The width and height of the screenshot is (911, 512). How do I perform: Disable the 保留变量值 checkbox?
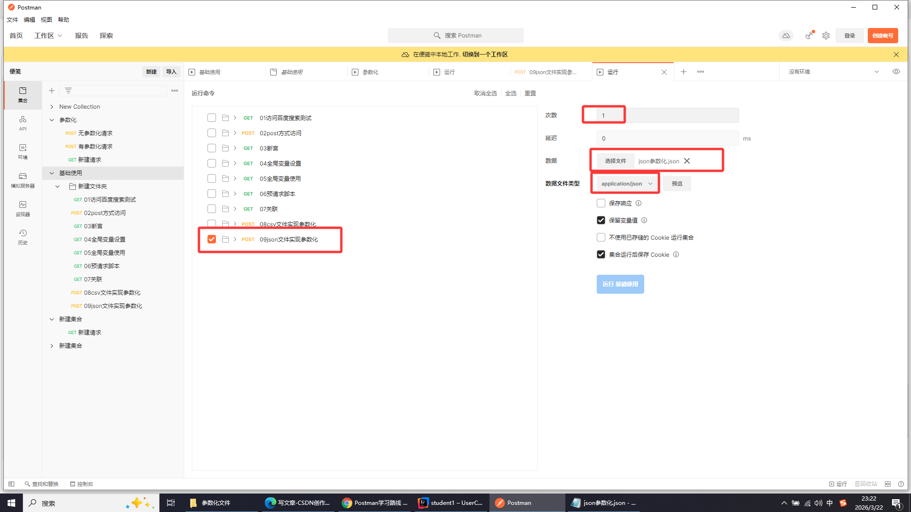coord(601,220)
